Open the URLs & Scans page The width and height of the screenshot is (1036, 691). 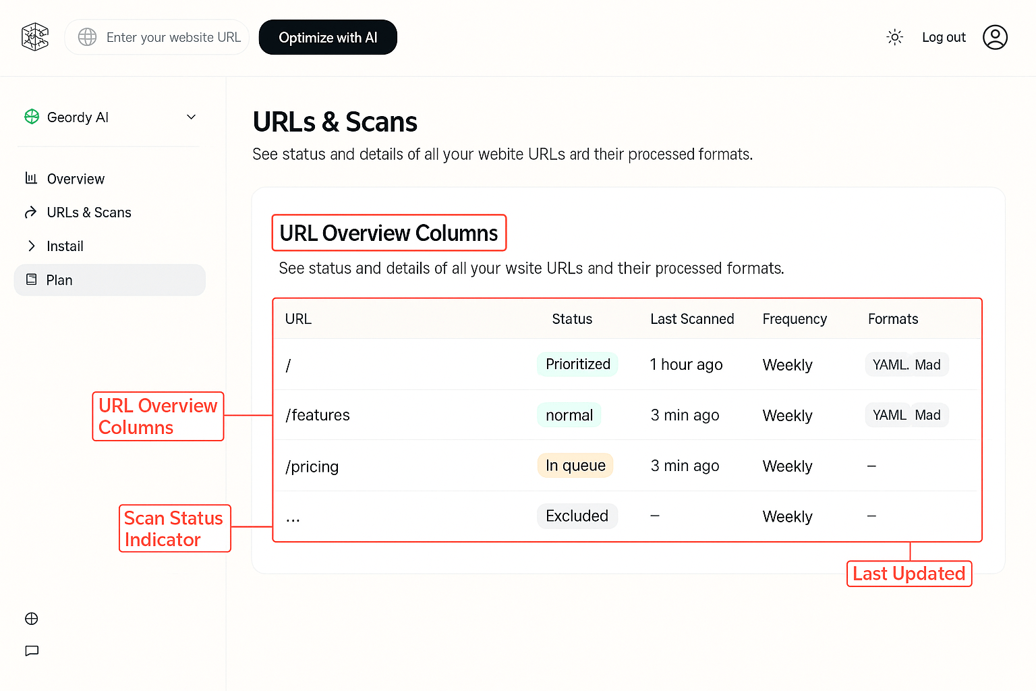coord(89,212)
